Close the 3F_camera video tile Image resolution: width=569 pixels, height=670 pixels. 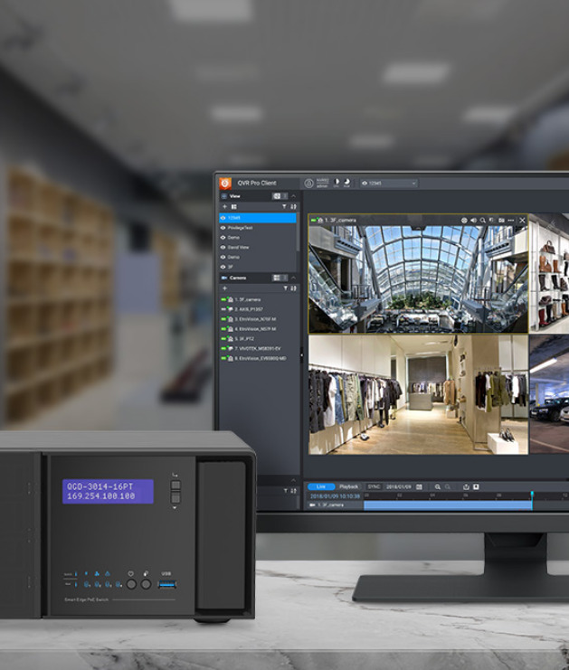[x=522, y=220]
